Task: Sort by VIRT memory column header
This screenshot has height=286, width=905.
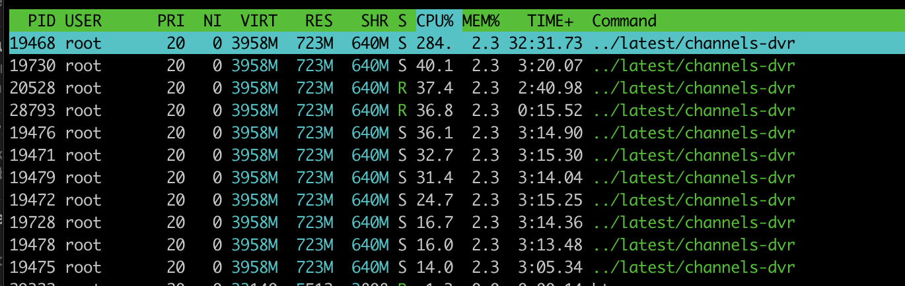Action: point(260,21)
